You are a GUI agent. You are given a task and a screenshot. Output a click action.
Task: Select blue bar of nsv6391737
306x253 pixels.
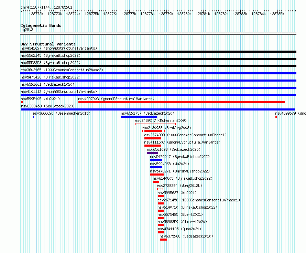[x=139, y=117]
